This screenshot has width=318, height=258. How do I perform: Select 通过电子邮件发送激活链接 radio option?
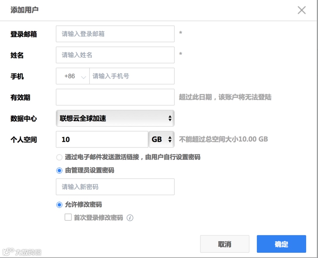tap(59, 157)
